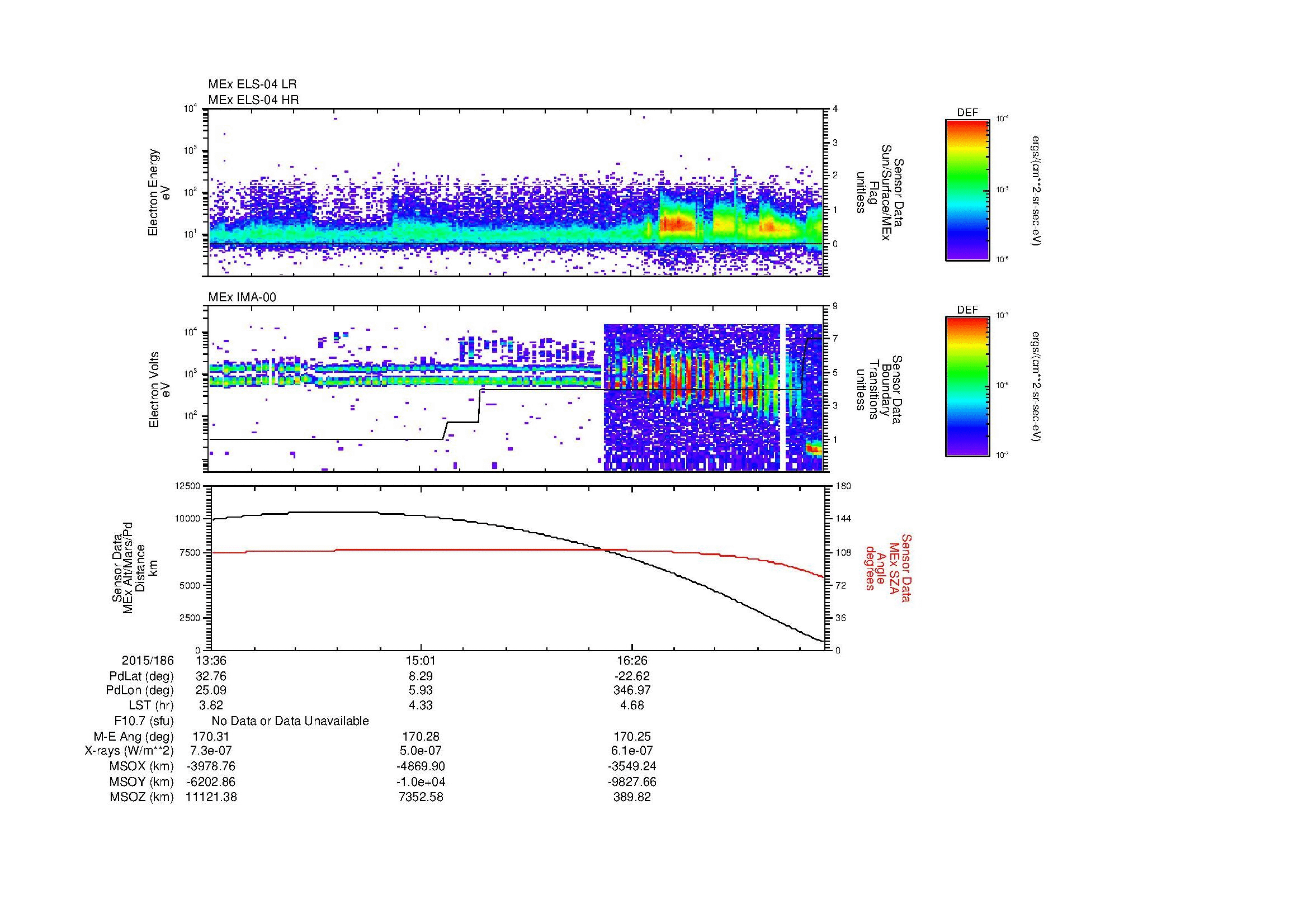Click the PdLon value '25.09'
The image size is (1308, 924).
(x=211, y=690)
